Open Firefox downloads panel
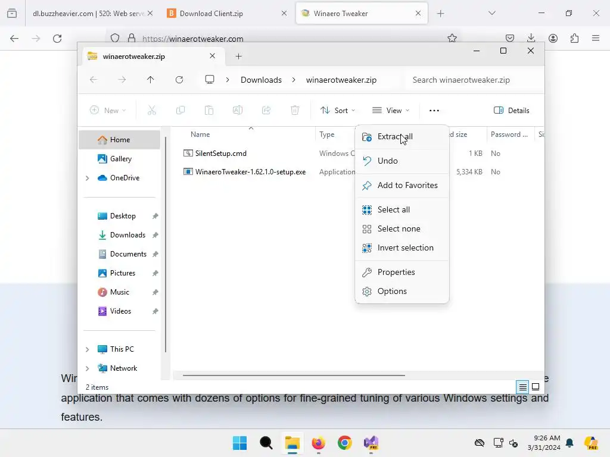 (531, 38)
